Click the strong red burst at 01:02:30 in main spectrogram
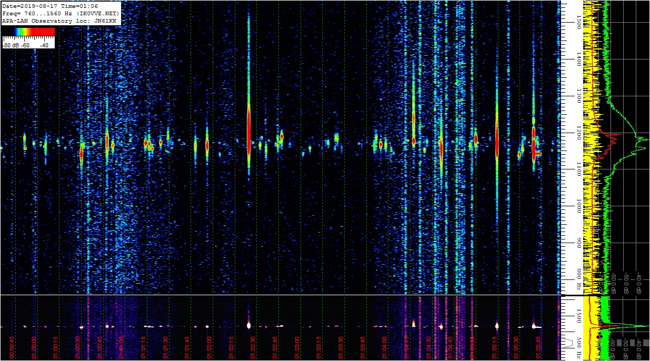Viewport: 650px width, 361px height. click(x=248, y=129)
